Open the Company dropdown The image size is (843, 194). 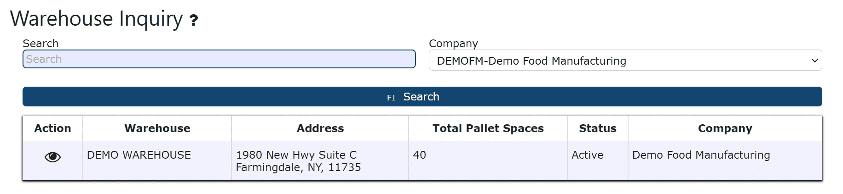[x=625, y=61]
